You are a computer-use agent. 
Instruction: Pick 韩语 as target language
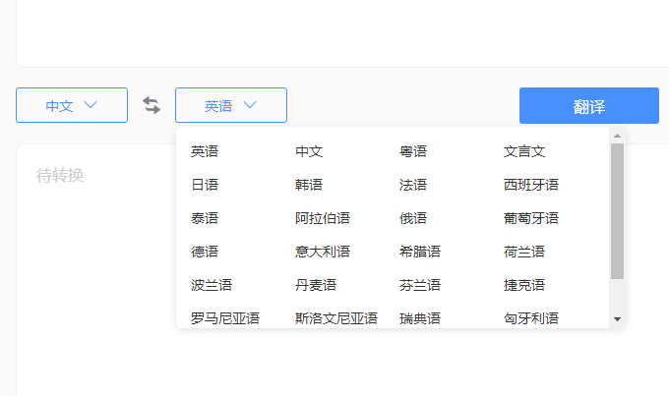click(x=309, y=185)
